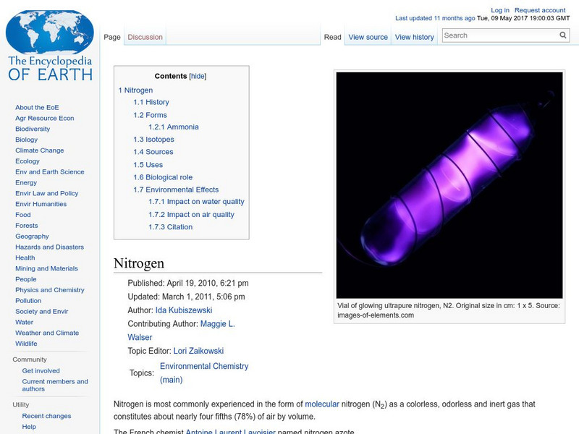The image size is (579, 434).
Task: Select the Read tab
Action: pos(332,37)
